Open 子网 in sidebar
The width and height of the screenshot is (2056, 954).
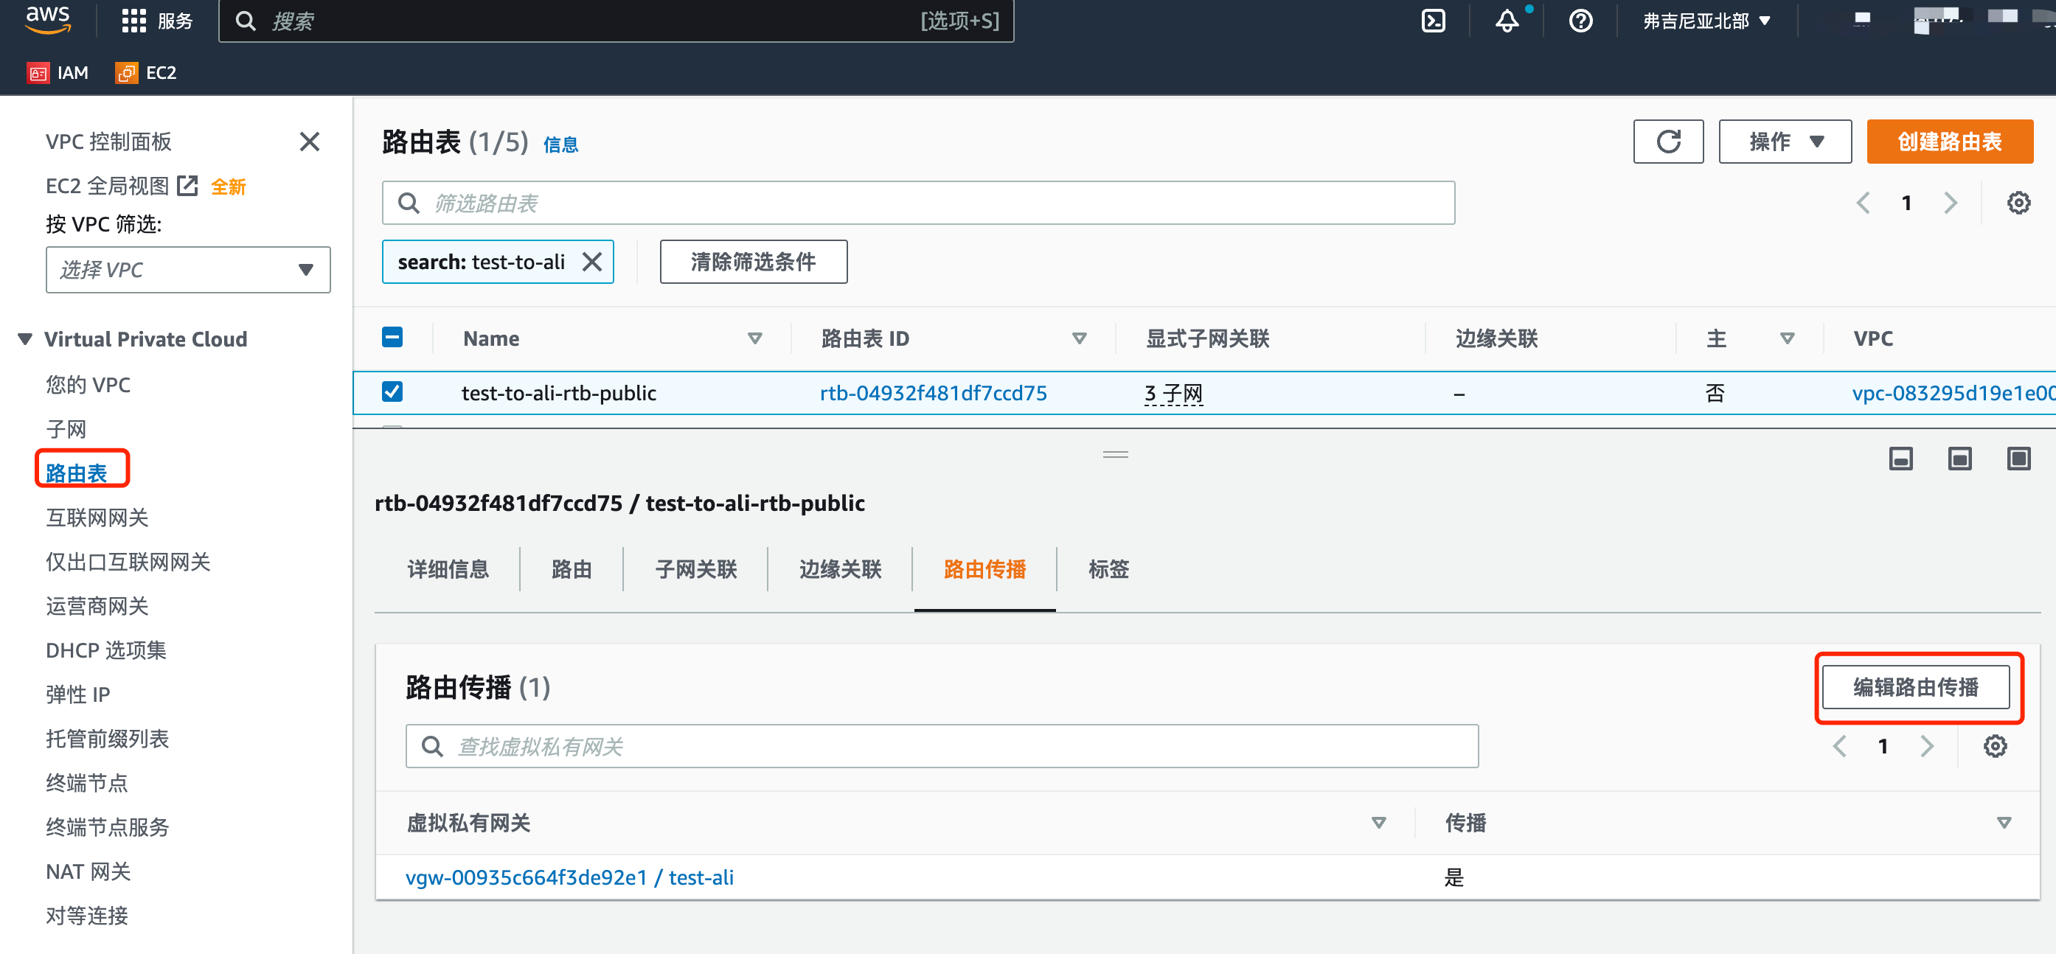tap(66, 429)
